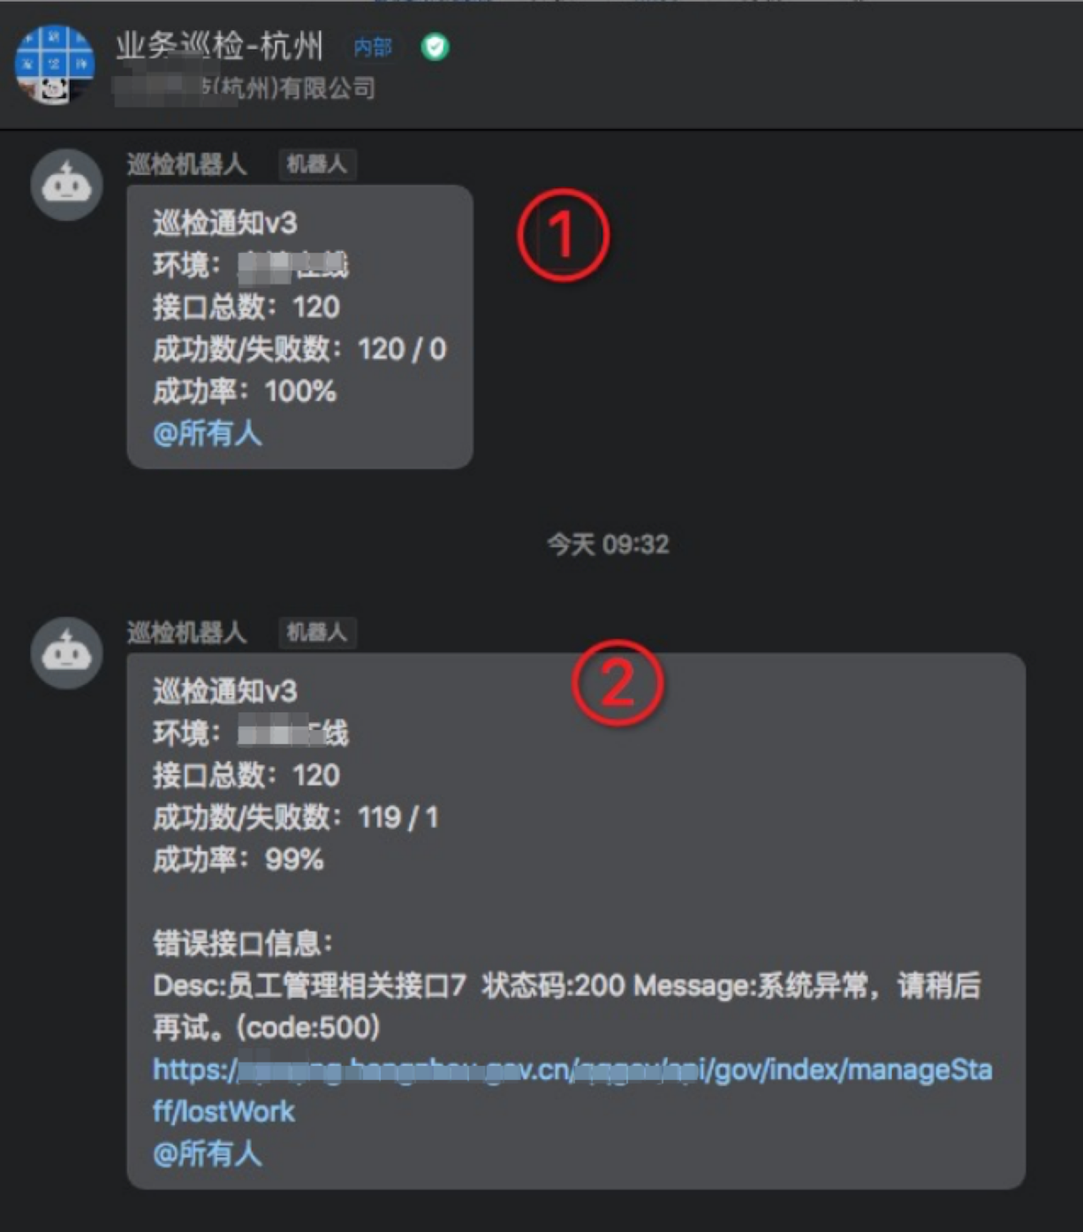Click @所有人 mention in second message
This screenshot has height=1232, width=1083.
[x=208, y=1154]
